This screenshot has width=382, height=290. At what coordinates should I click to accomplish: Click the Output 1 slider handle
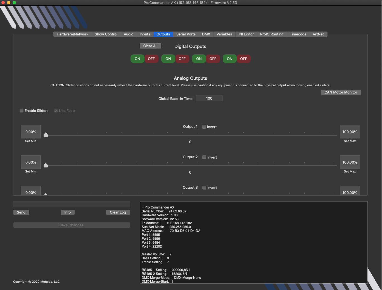tap(46, 135)
